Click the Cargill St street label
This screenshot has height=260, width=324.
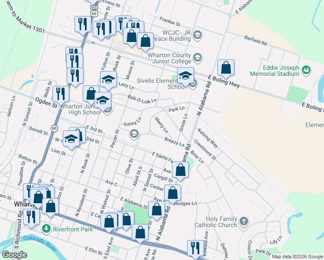click(x=163, y=178)
